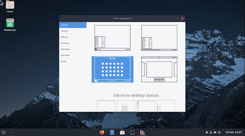Click the volume speaker tray icon

pyautogui.click(x=215, y=132)
